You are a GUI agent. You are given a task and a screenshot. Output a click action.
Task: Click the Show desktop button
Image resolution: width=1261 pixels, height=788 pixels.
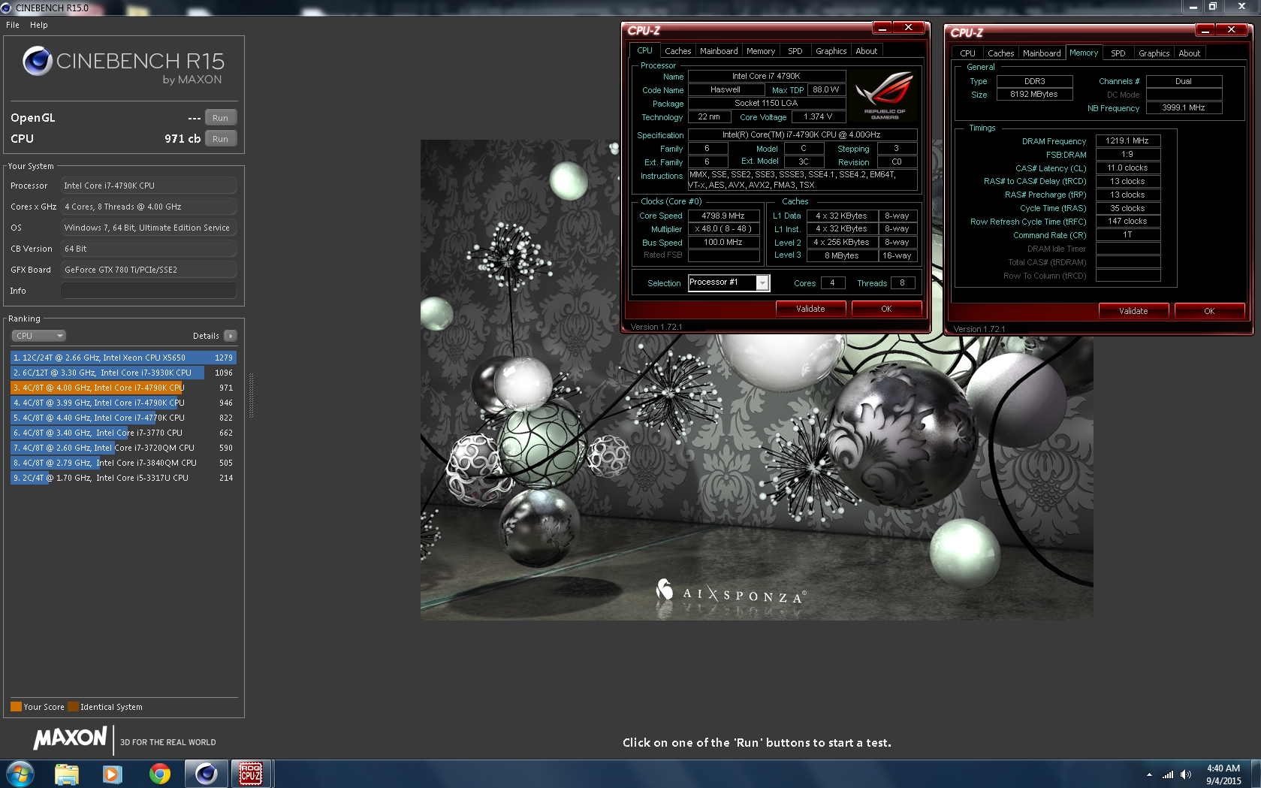click(1256, 774)
